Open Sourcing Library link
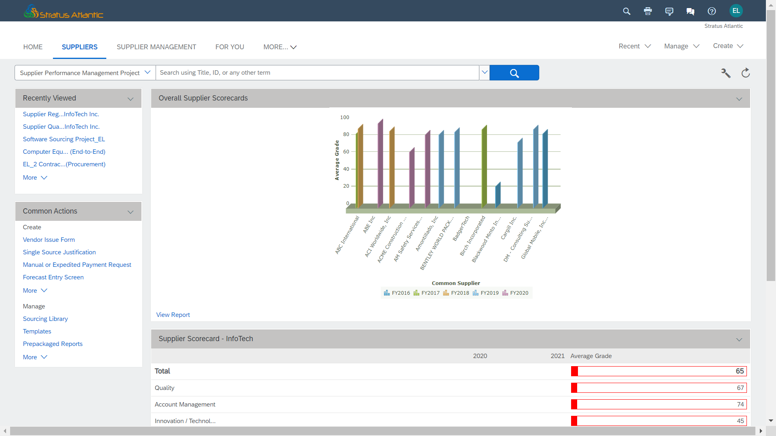The width and height of the screenshot is (776, 436). [x=45, y=319]
